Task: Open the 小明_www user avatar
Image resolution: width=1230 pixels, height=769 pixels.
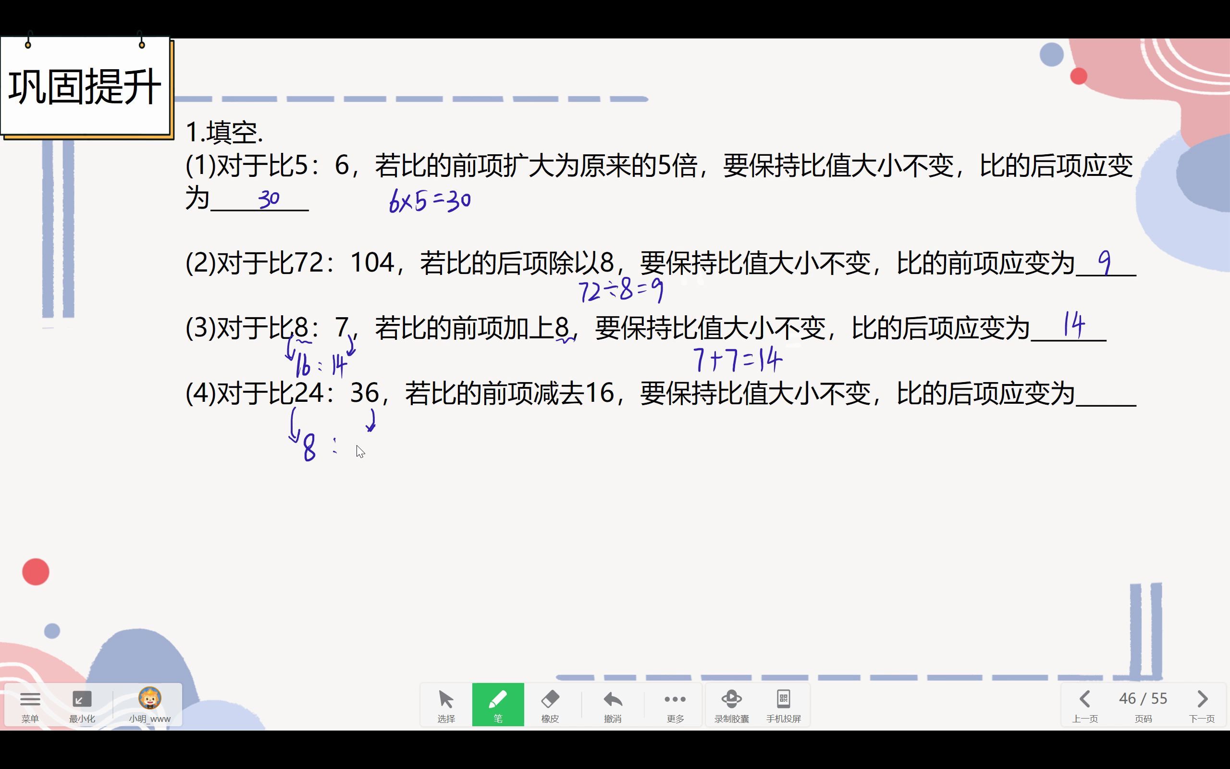Action: [x=149, y=705]
